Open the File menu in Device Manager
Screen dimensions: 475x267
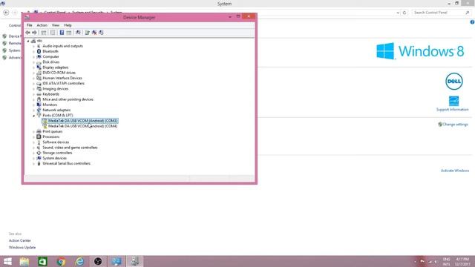(30, 25)
